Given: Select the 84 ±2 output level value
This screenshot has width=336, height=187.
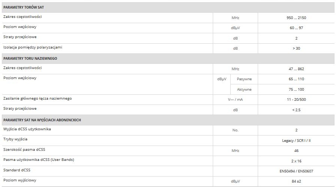Looking at the screenshot, I should click(296, 181).
